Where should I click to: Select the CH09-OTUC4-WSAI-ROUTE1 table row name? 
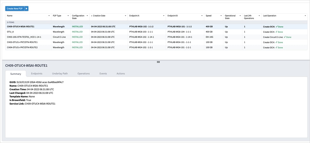[x=20, y=26]
